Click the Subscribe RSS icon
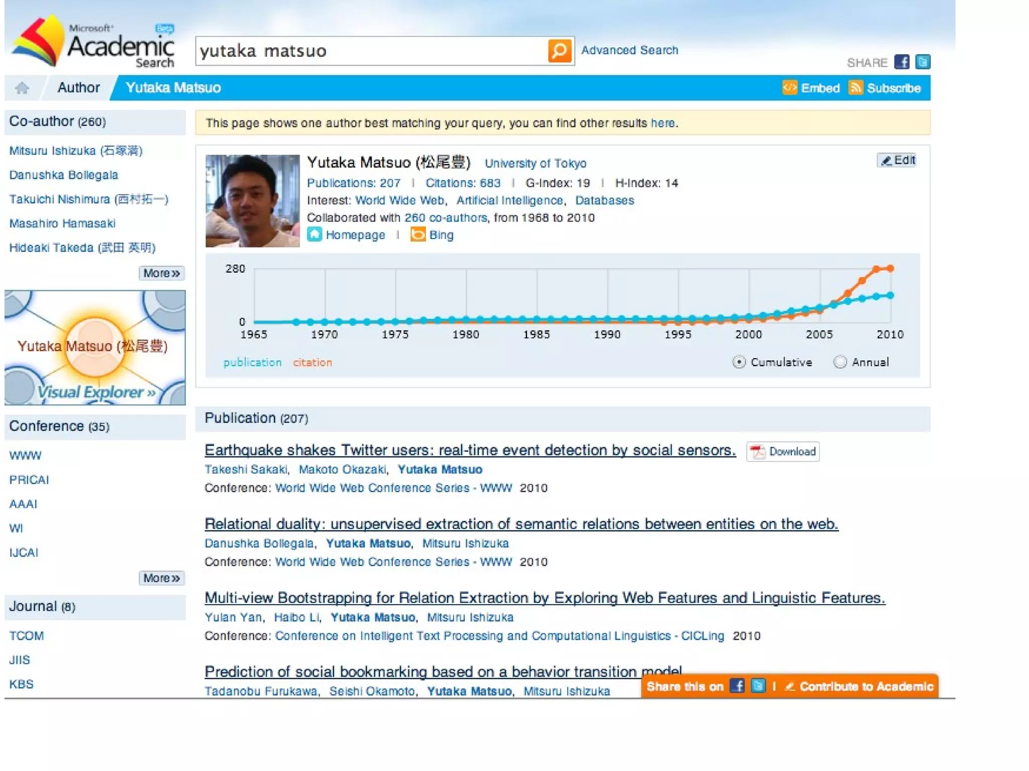Screen dimensions: 1029x771 pyautogui.click(x=855, y=88)
